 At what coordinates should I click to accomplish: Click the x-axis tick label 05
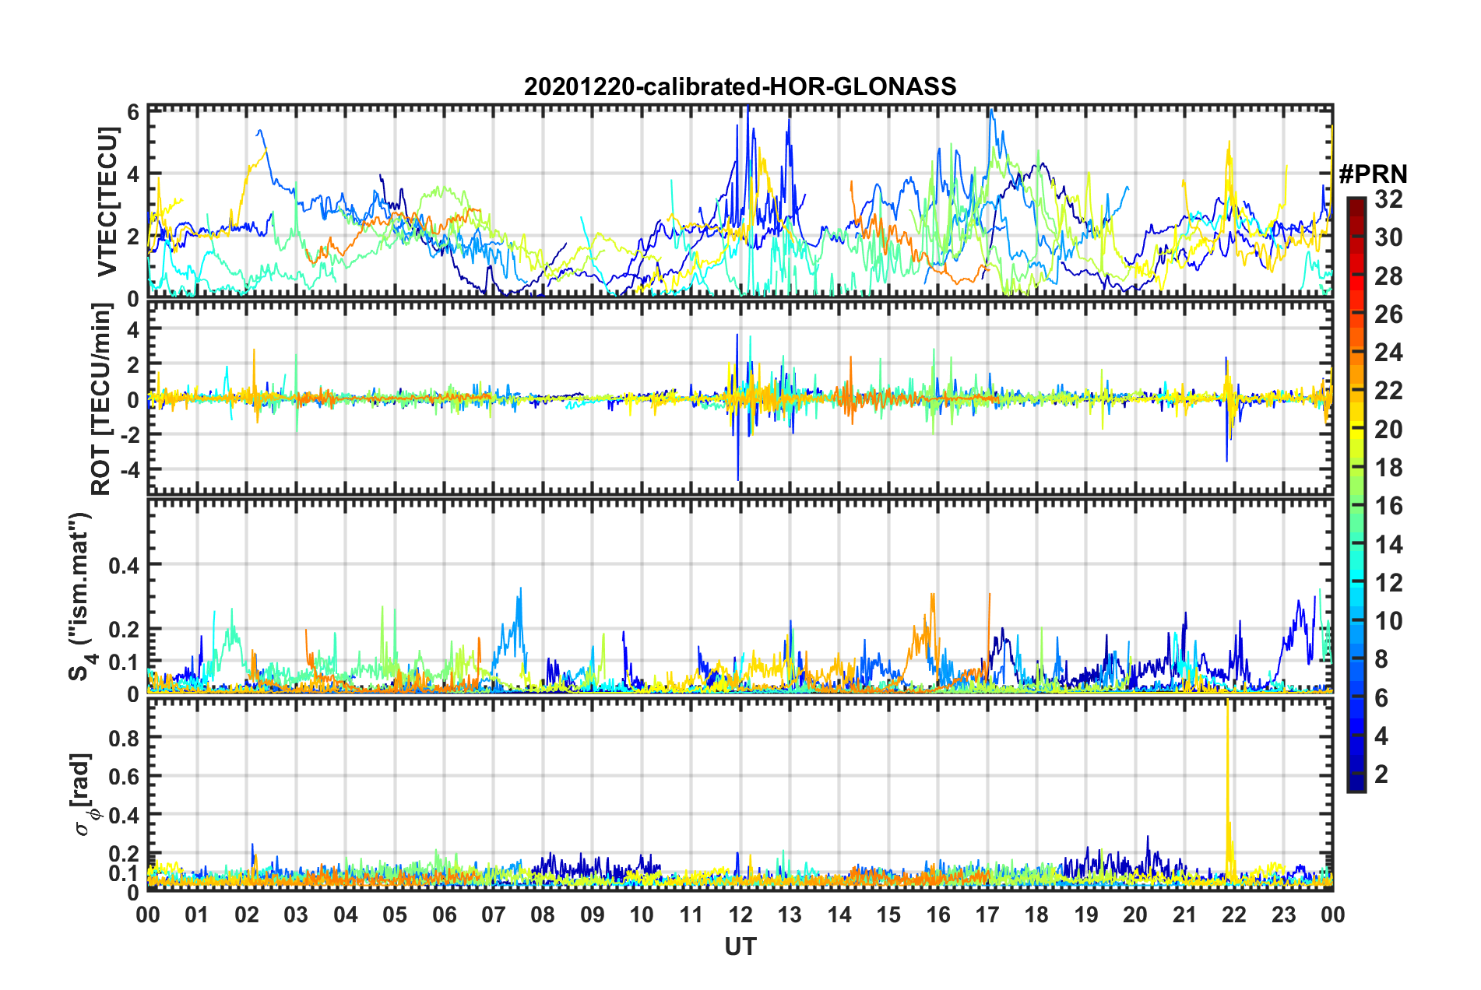click(x=395, y=915)
